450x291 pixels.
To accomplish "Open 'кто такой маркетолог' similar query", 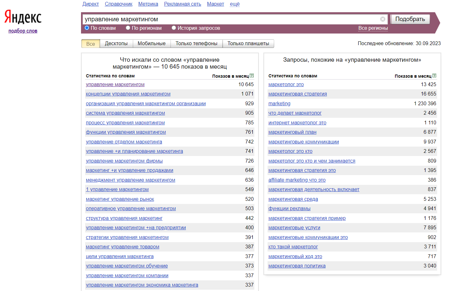I will point(293,247).
